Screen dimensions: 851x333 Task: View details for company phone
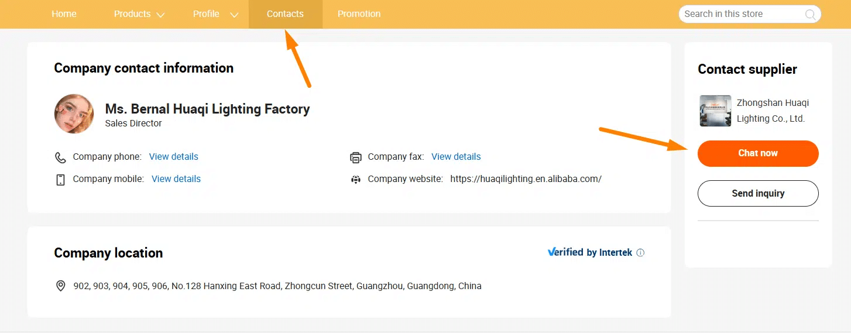click(x=174, y=157)
